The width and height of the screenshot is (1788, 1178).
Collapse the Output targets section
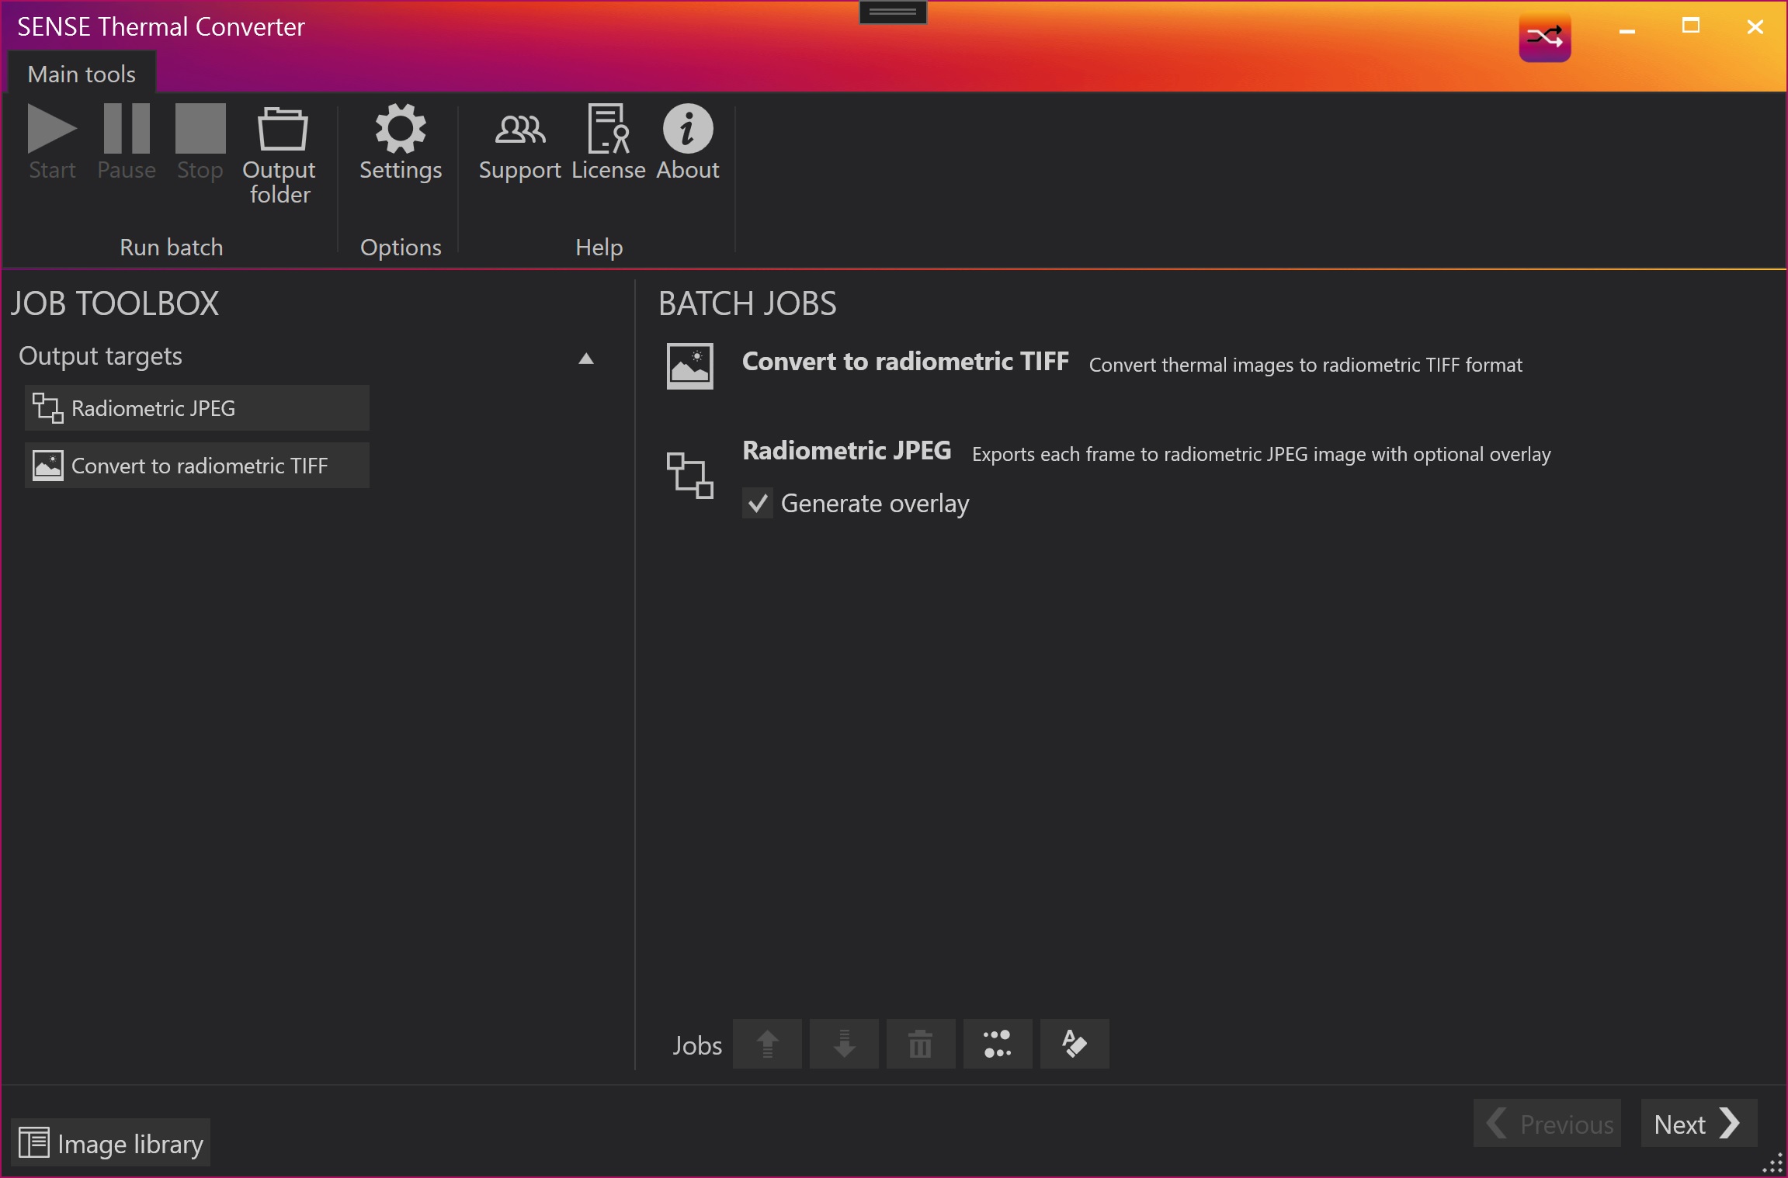pyautogui.click(x=586, y=358)
